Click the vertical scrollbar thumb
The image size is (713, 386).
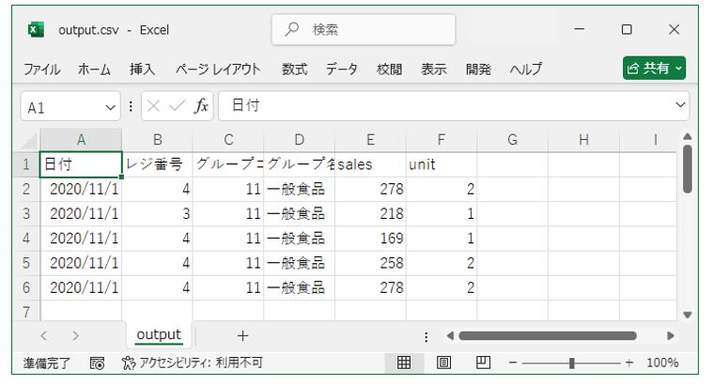[688, 168]
